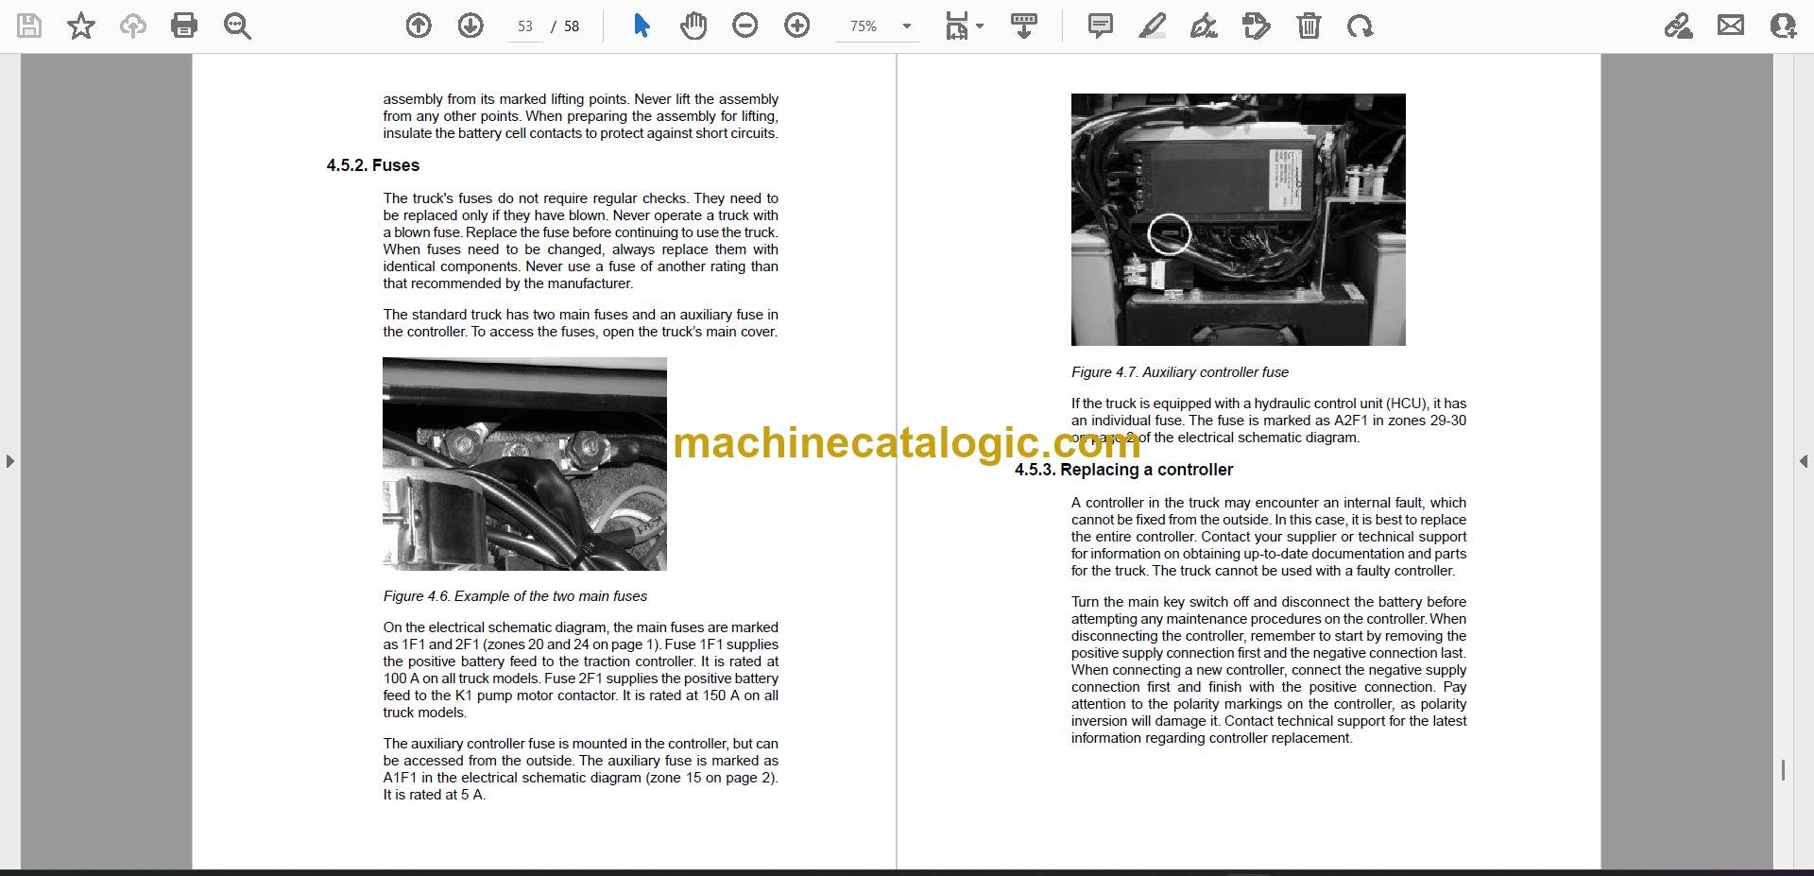Expand the left navigation pane arrow
1814x876 pixels.
(x=9, y=461)
